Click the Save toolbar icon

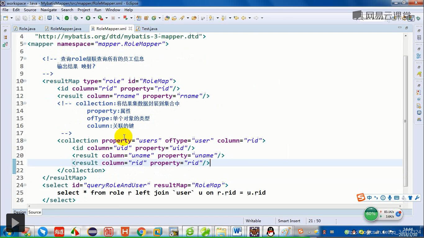18,18
